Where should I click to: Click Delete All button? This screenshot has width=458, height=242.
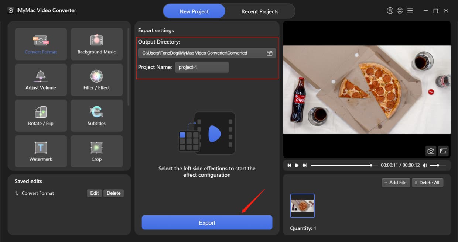point(427,183)
